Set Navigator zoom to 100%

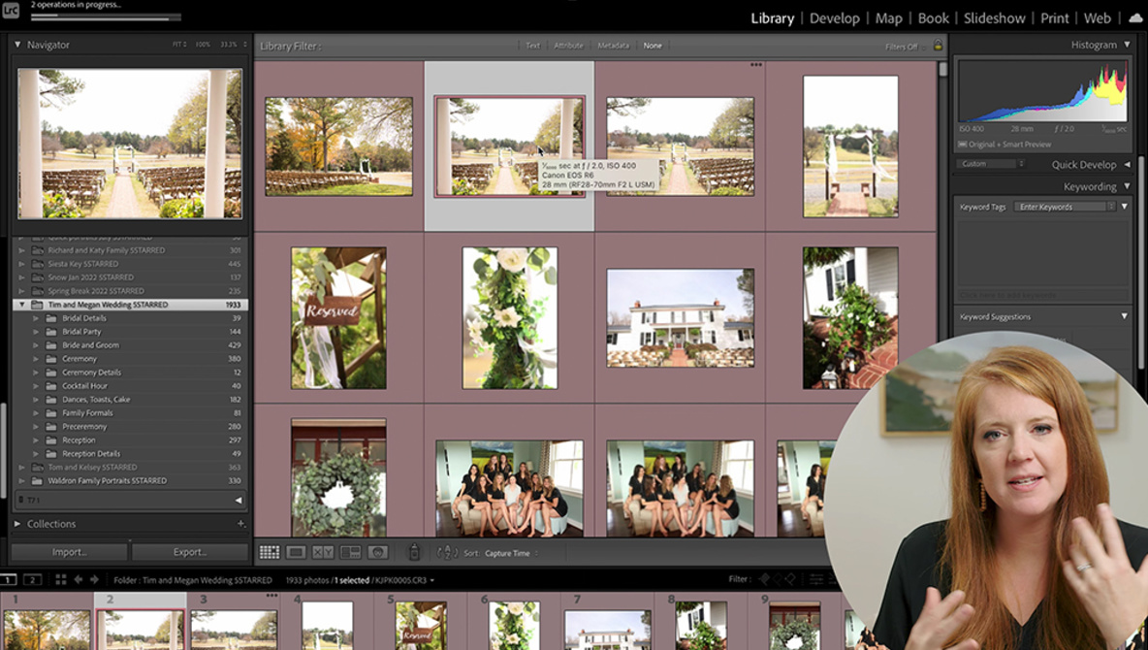(203, 45)
